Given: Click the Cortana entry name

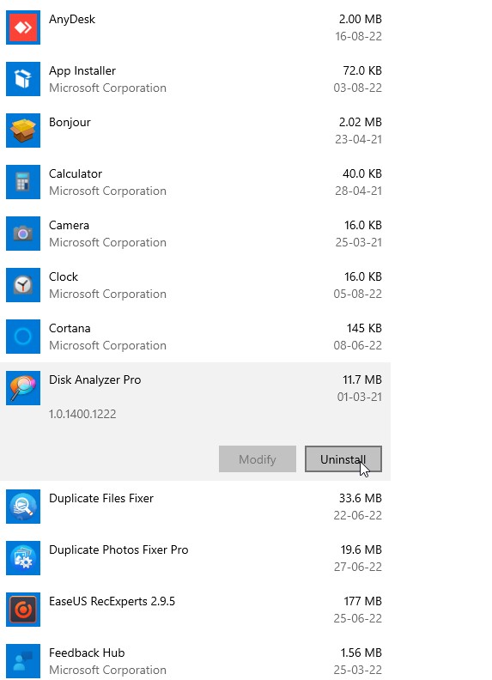Looking at the screenshot, I should [70, 328].
